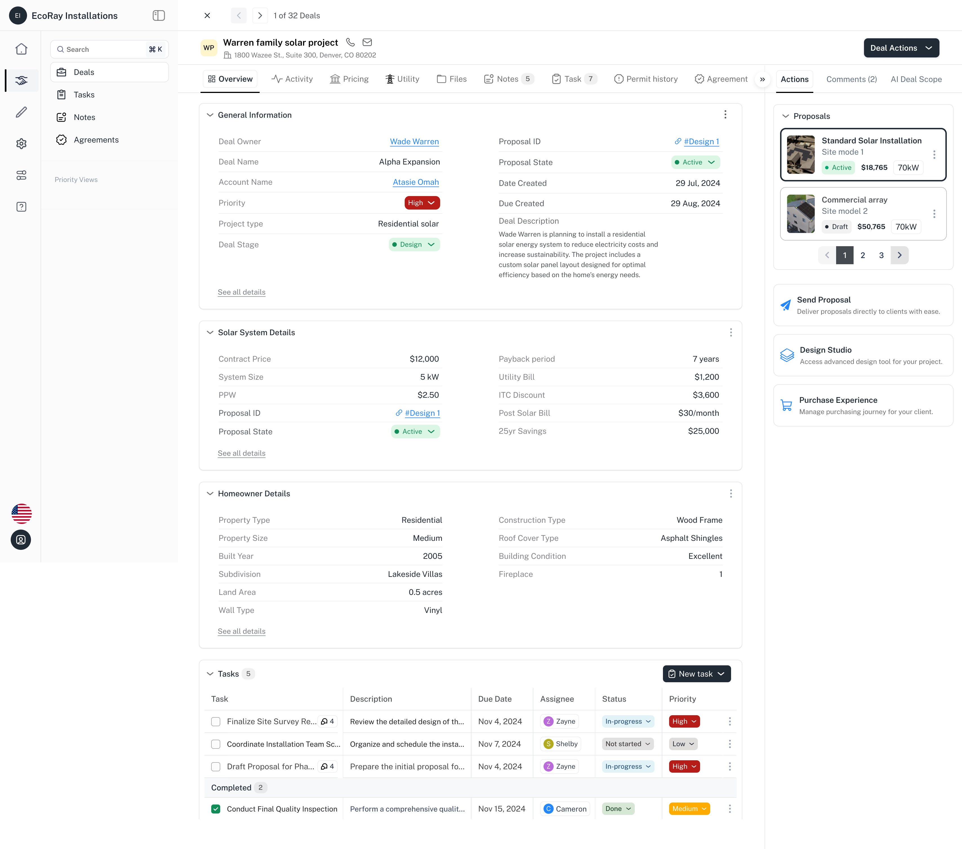Select the pencil edit icon in the rail
Viewport: 962px width, 849px height.
(21, 112)
